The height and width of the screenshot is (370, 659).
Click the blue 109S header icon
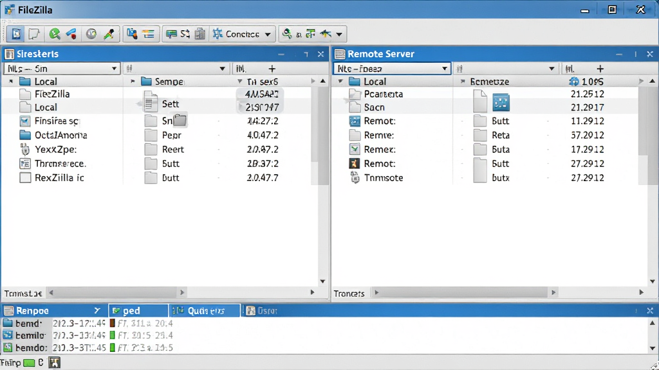(x=573, y=82)
